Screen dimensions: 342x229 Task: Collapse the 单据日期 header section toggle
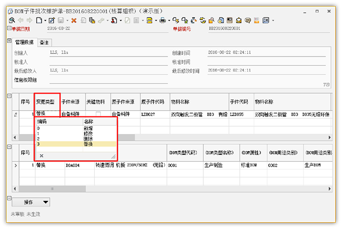pos(8,28)
